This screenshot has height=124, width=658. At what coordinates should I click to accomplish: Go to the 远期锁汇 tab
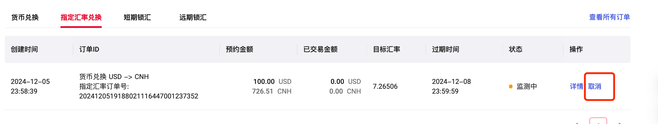[193, 18]
